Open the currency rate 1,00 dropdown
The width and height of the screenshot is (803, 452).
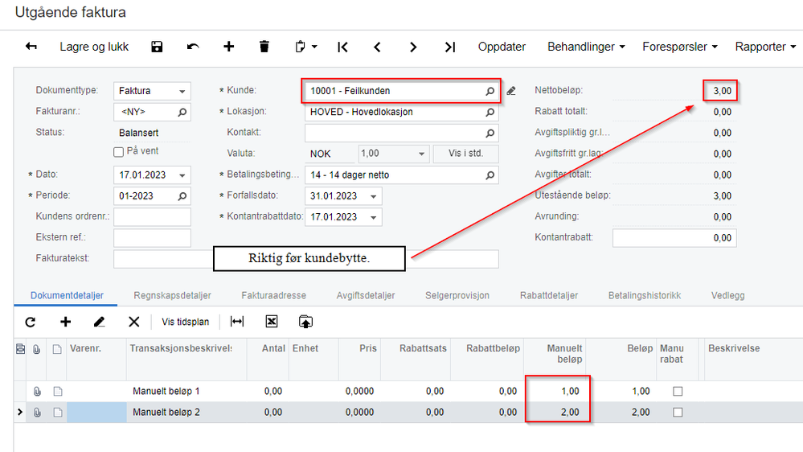coord(421,154)
